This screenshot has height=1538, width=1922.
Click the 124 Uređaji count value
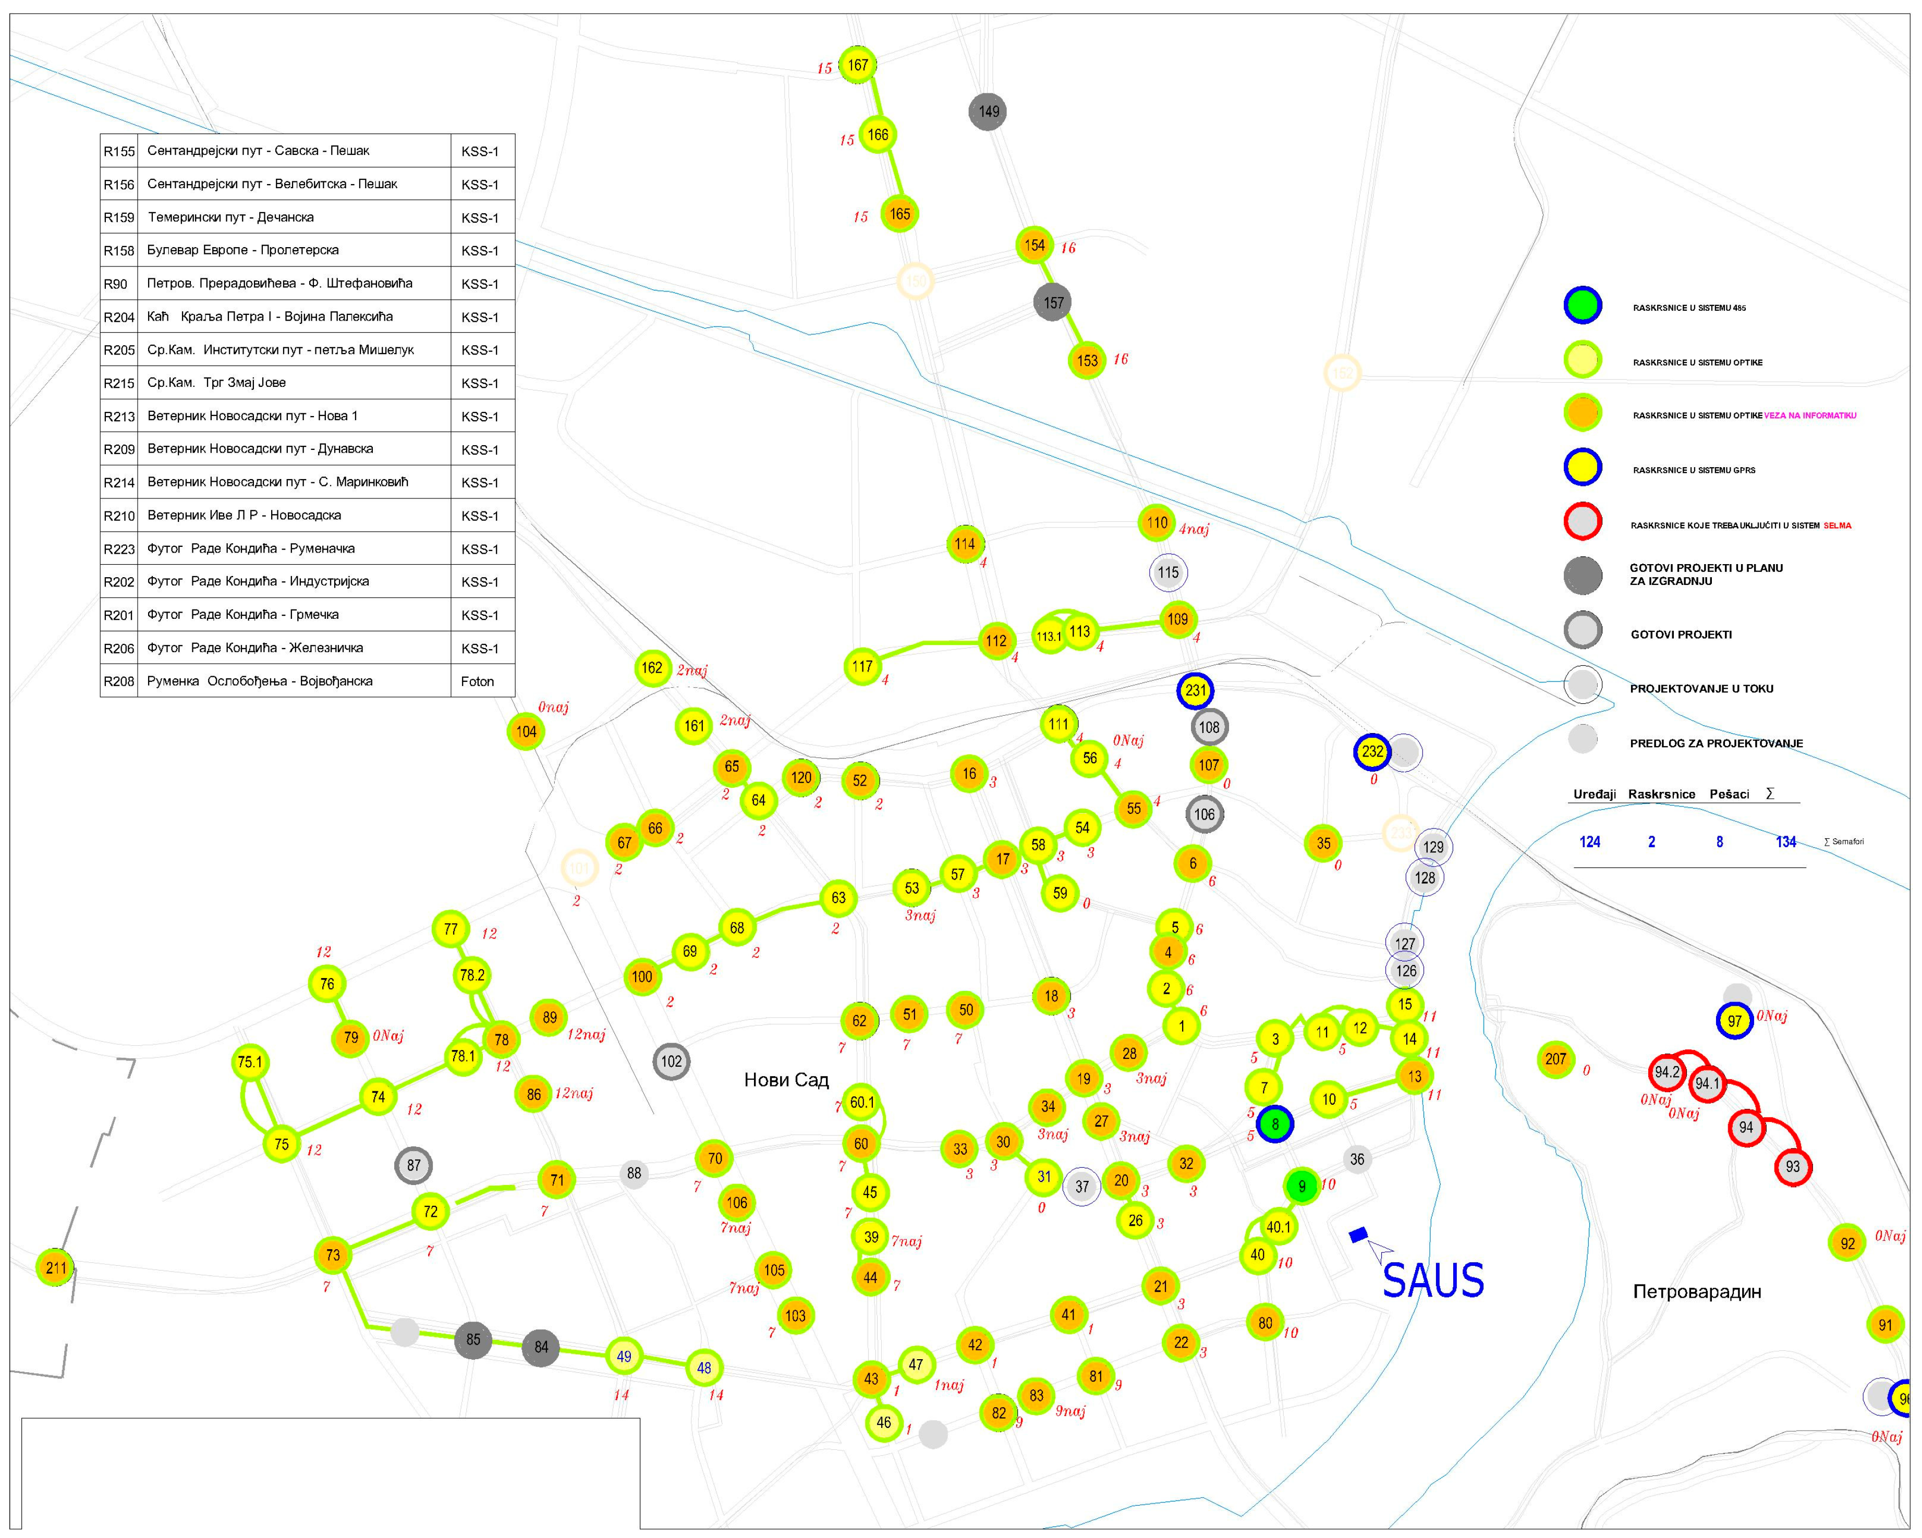[1589, 842]
